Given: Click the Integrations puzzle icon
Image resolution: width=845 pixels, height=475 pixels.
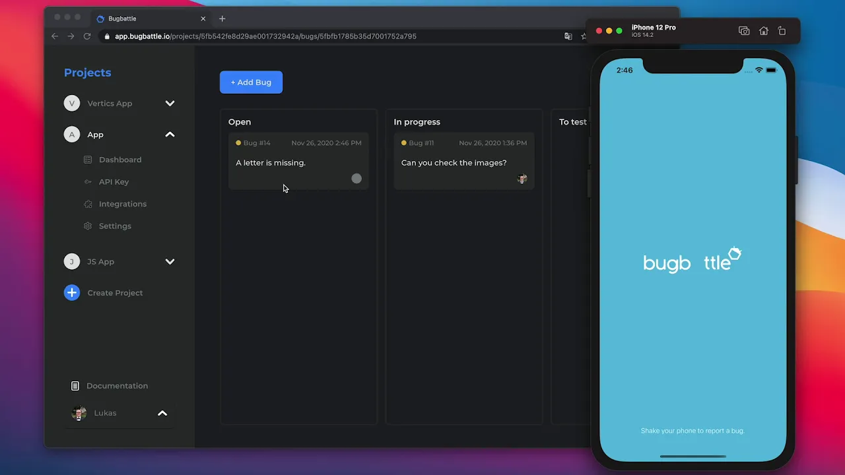Looking at the screenshot, I should pos(88,204).
